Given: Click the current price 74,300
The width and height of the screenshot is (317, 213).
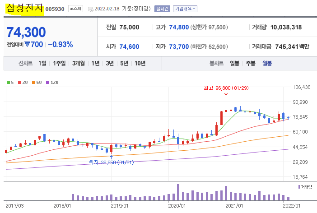Looking at the screenshot, I should [26, 32].
